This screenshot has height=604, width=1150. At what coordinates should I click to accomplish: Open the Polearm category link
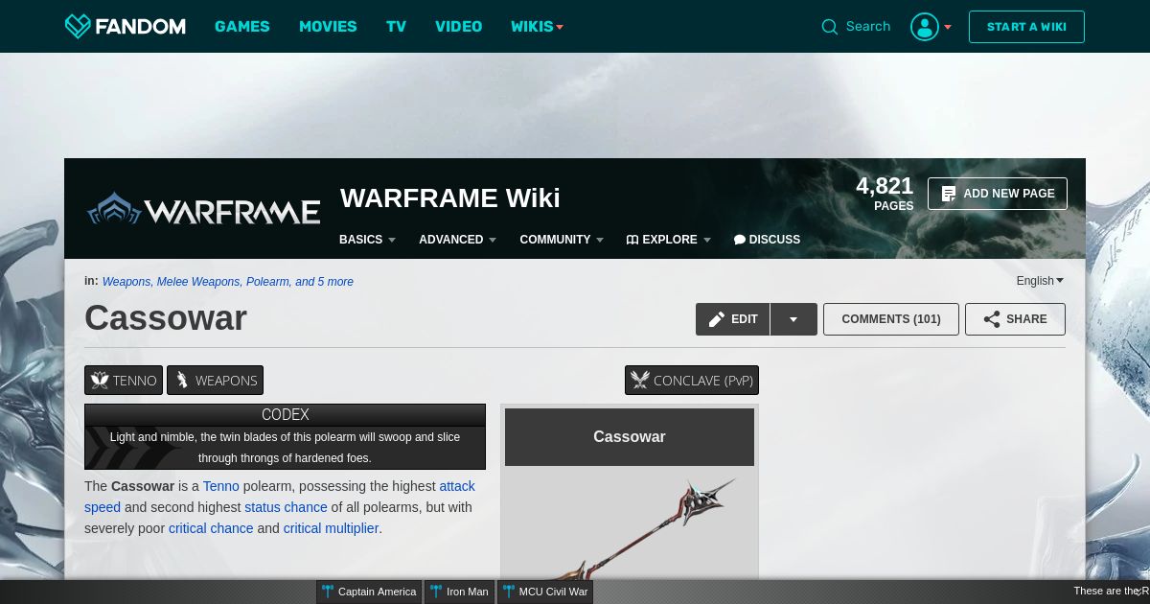(267, 282)
